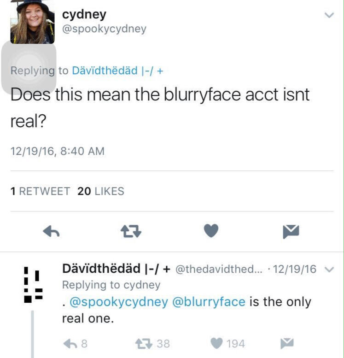Reply to cydney's main tweet
Viewport: 344px width, 358px height.
[x=51, y=232]
